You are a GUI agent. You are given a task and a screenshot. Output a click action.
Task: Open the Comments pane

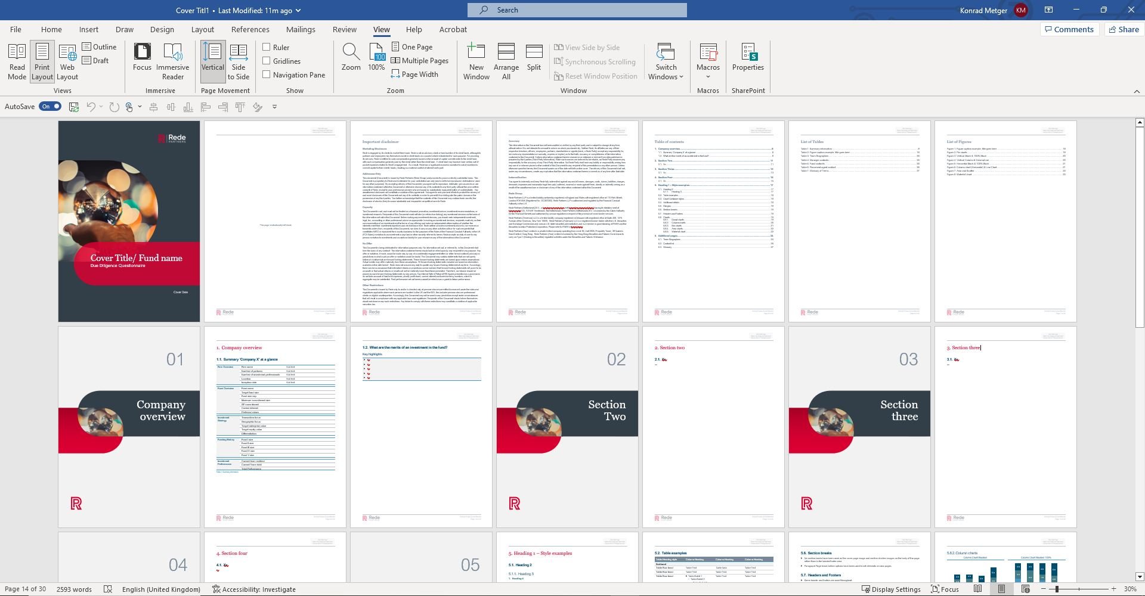pos(1069,29)
